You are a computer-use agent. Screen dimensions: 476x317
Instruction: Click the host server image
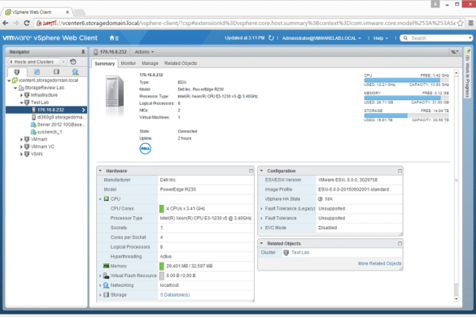click(x=115, y=92)
